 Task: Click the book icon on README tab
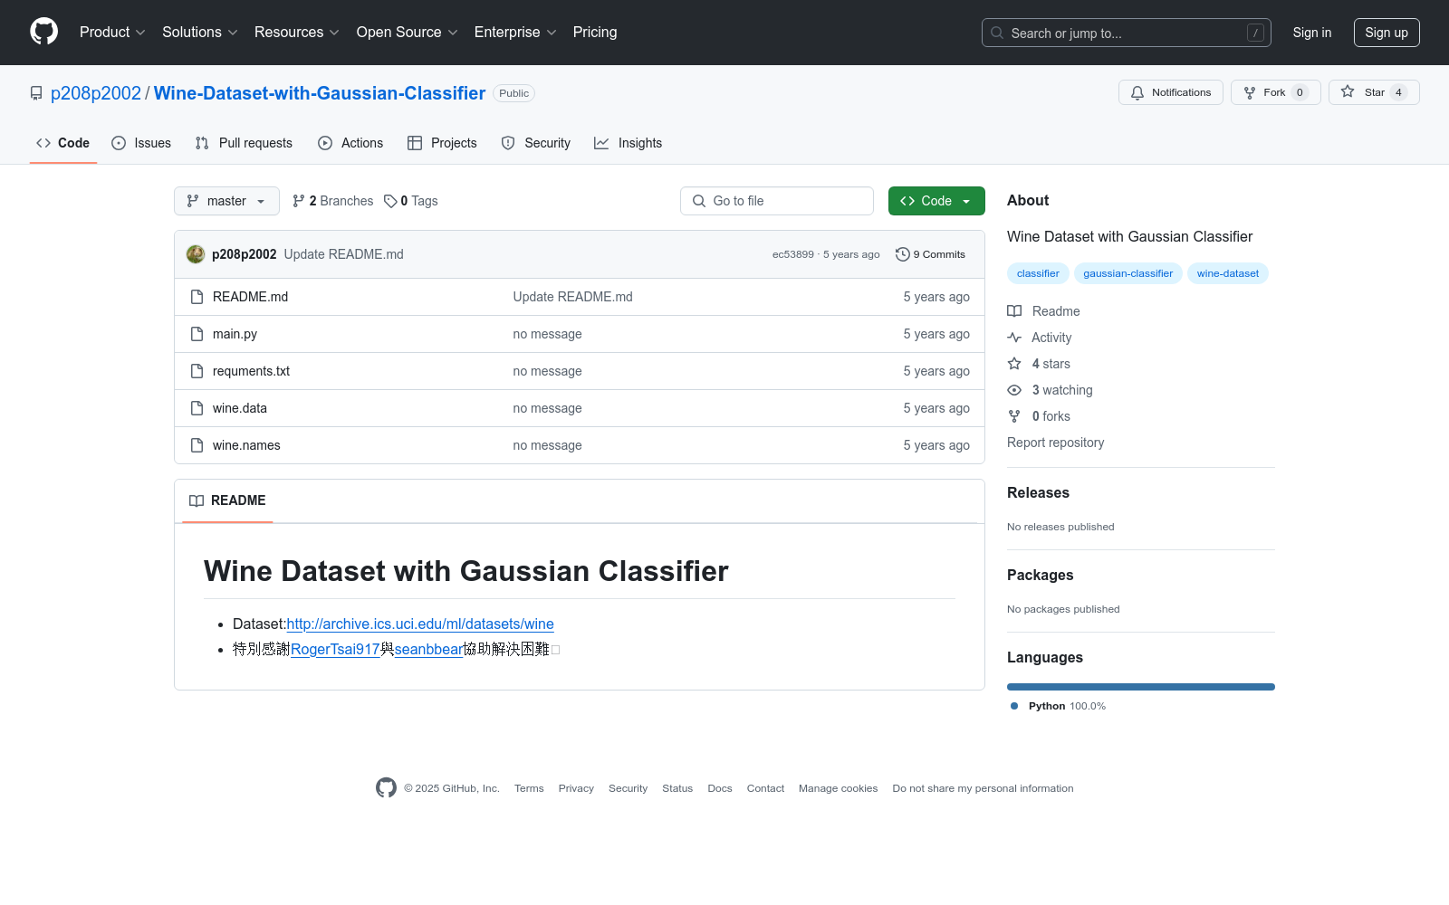point(197,500)
